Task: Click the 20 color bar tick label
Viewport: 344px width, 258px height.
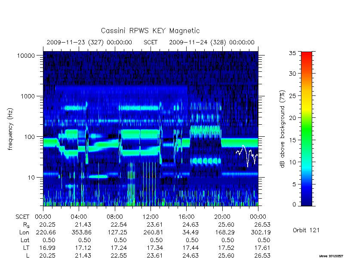Action: (x=292, y=118)
